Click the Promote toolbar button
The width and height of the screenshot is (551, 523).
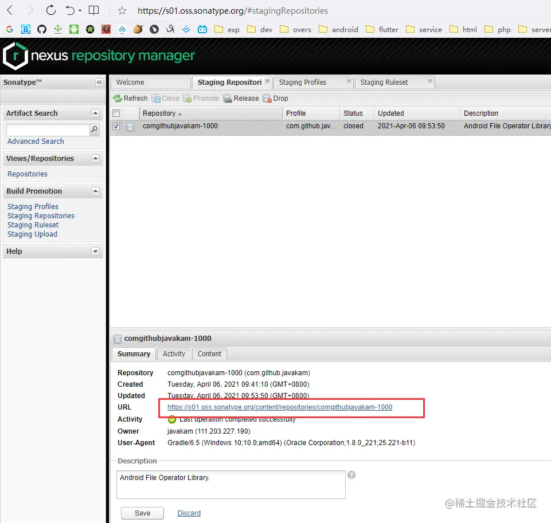point(201,99)
